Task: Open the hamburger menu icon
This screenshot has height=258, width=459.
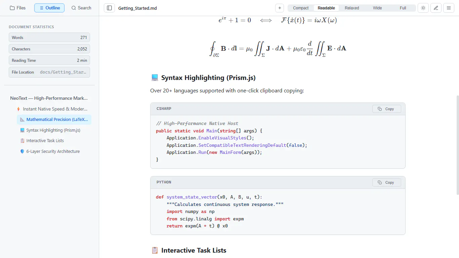Action: 449,8
